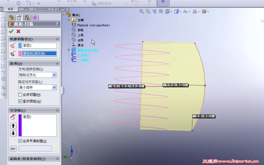Collapse 零件2 root tree node

coord(64,15)
